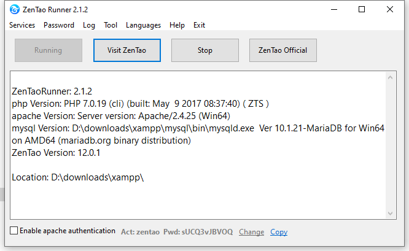Click the Visit ZenTao button
This screenshot has height=251, width=409.
[x=127, y=50]
